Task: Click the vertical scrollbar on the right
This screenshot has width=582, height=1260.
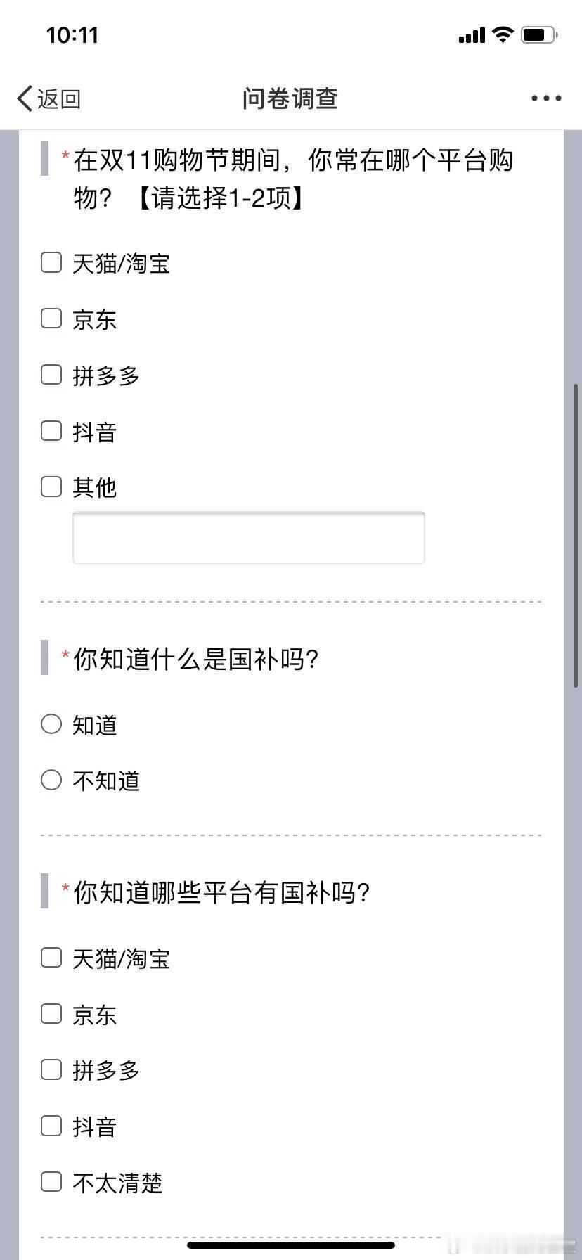Action: point(576,535)
